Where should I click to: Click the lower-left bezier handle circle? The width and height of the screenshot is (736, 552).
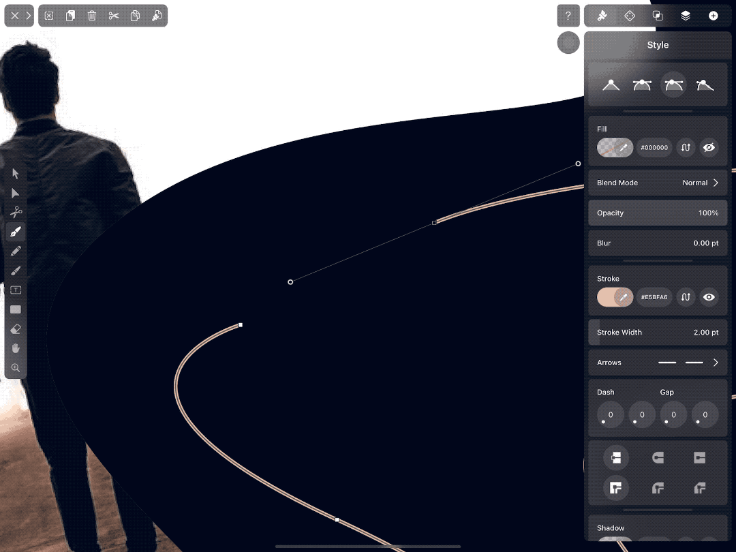pyautogui.click(x=290, y=282)
